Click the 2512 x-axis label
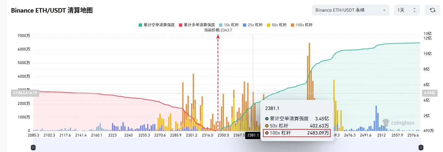The height and width of the screenshot is (152, 443). click(x=381, y=136)
